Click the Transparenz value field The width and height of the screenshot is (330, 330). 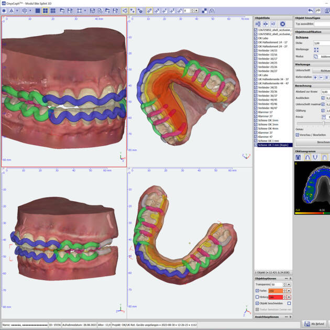pos(277,284)
